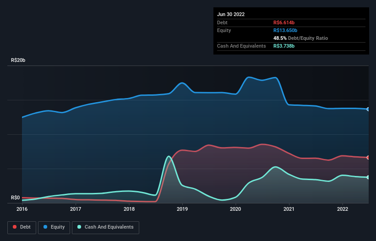376x241 pixels.
Task: Select the red Debt endpoint marker
Action: tap(368, 158)
